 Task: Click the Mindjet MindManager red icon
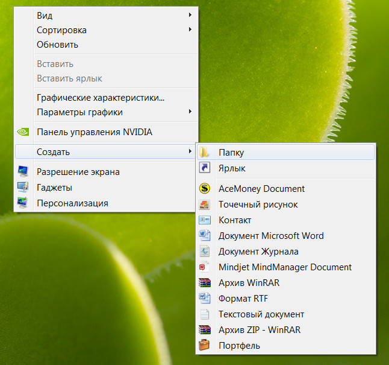(x=204, y=267)
